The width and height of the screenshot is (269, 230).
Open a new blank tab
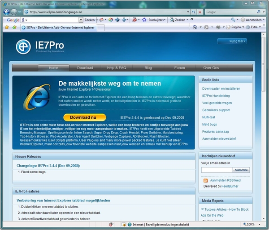coord(101,28)
